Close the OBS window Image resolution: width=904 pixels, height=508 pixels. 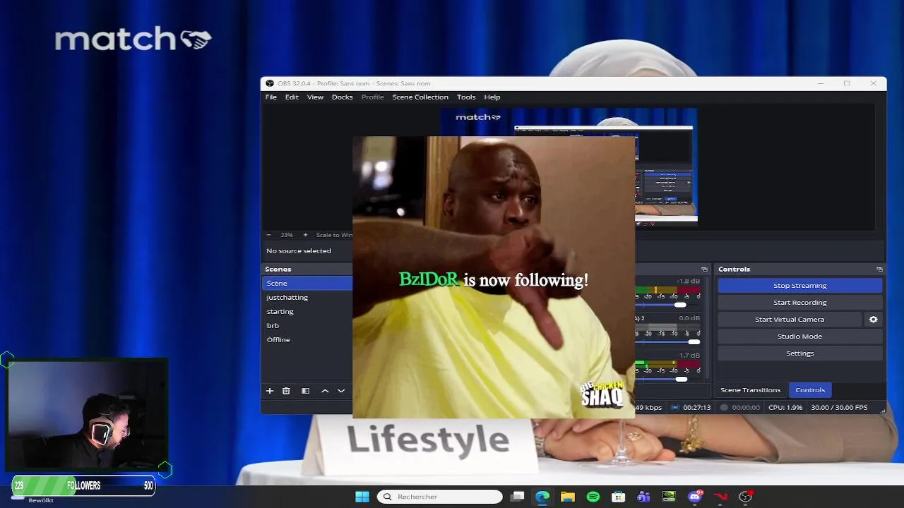point(873,83)
